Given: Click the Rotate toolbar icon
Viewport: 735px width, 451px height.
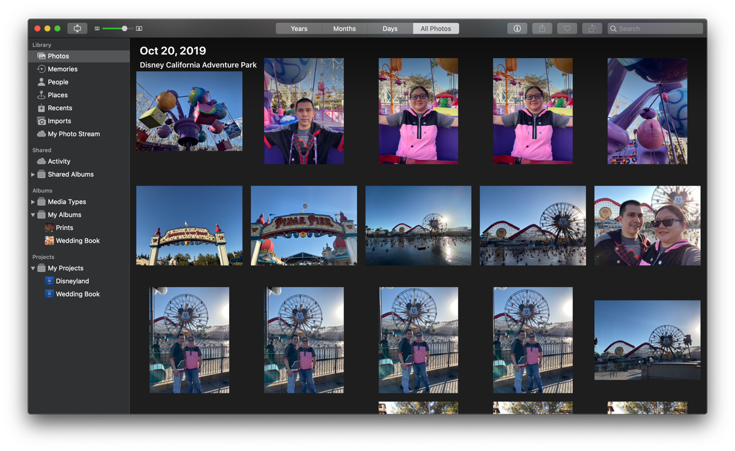Looking at the screenshot, I should tap(592, 28).
